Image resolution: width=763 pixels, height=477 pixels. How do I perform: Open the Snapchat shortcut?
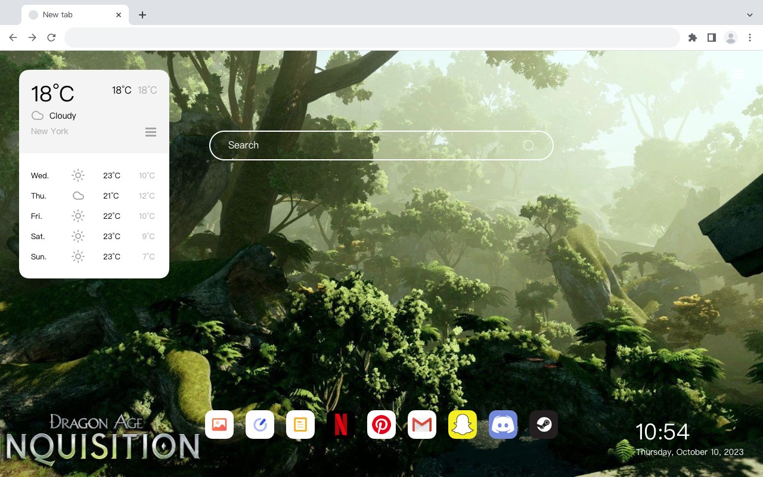pyautogui.click(x=463, y=425)
